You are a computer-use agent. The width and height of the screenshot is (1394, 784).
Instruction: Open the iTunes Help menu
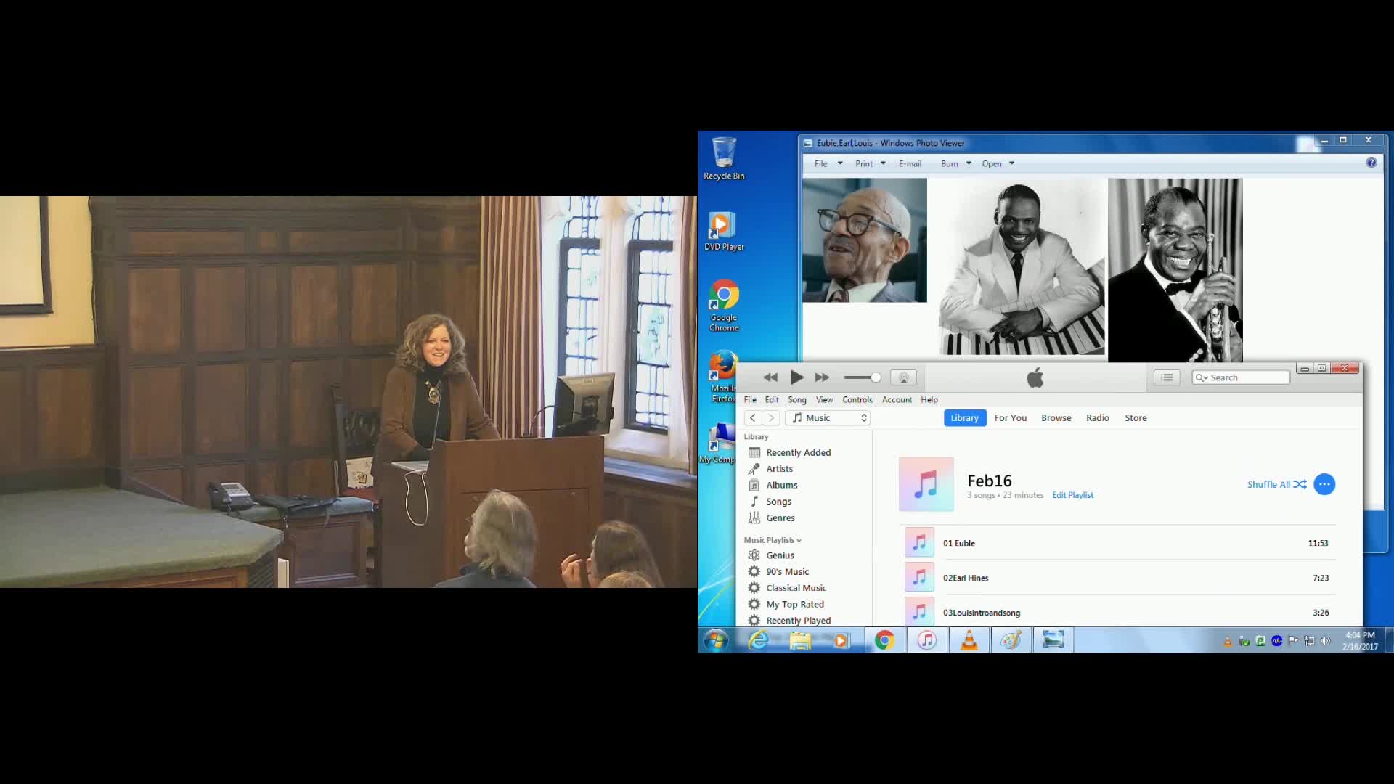[929, 400]
